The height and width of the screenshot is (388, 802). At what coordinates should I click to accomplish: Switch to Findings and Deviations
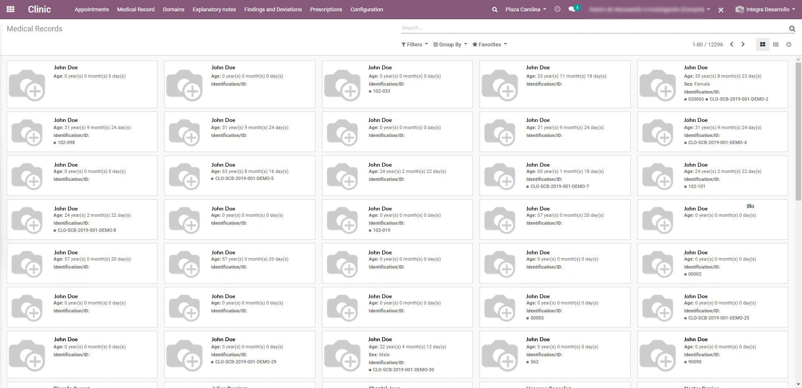273,9
